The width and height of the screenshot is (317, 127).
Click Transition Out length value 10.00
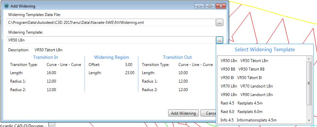pyautogui.click(x=183, y=73)
